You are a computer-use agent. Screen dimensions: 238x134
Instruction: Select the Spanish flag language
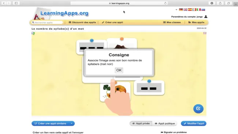[190, 10]
